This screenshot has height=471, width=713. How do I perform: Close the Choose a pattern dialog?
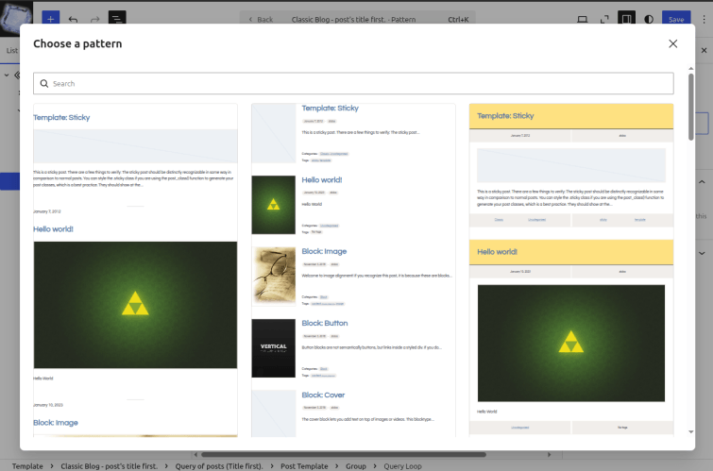click(672, 43)
